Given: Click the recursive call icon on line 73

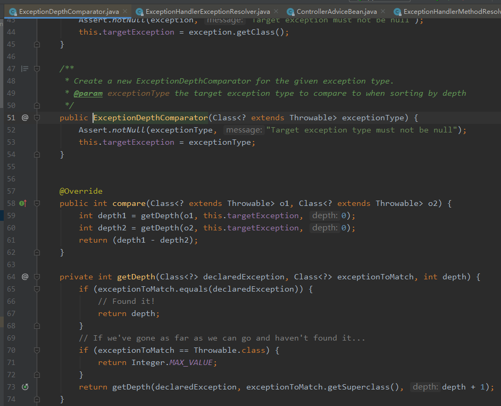Looking at the screenshot, I should [24, 387].
